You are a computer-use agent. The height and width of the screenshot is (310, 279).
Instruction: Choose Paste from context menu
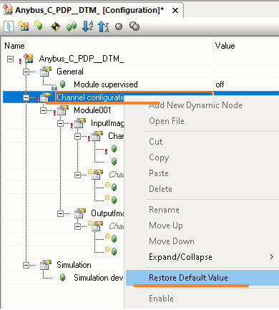[202, 173]
